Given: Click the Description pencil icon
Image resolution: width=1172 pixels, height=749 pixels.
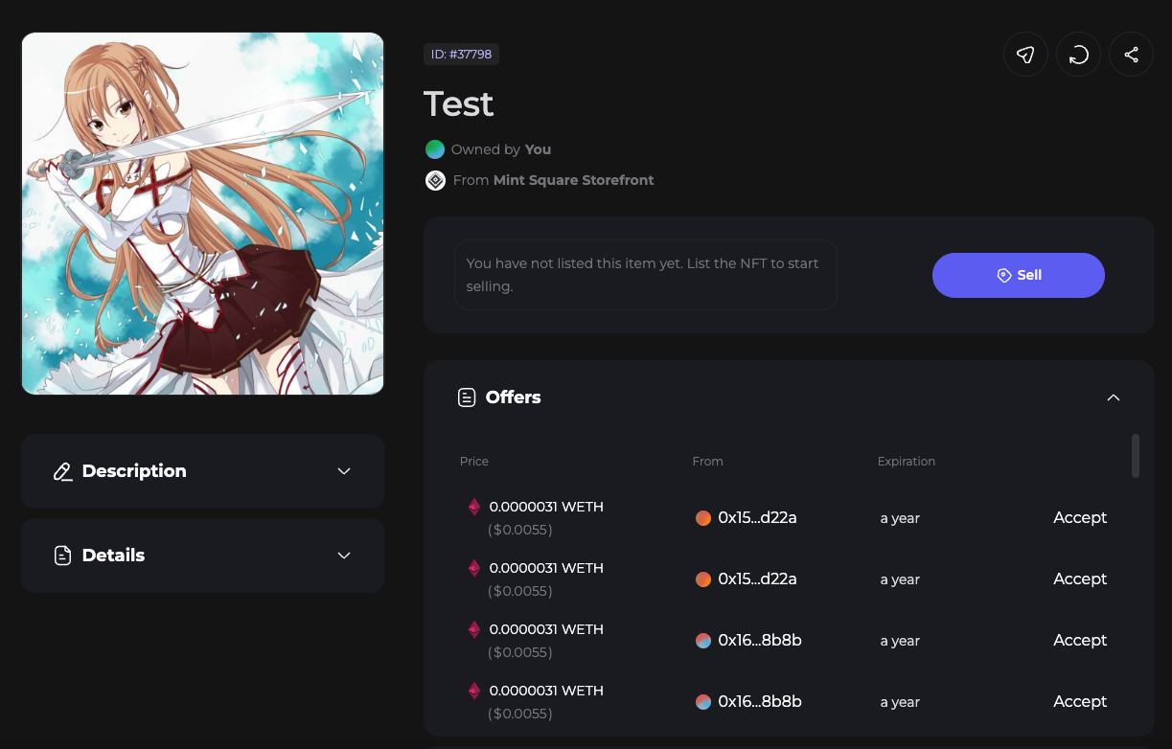Looking at the screenshot, I should coord(63,471).
